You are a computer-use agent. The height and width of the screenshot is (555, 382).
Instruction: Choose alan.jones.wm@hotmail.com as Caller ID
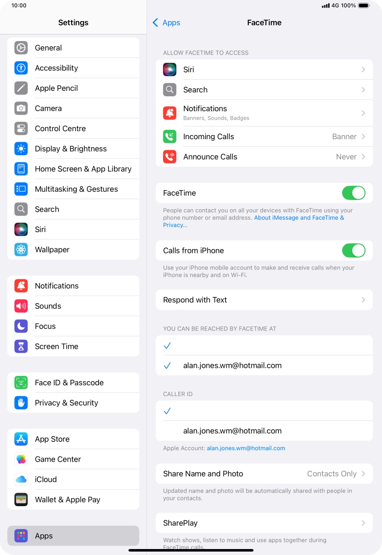[264, 431]
